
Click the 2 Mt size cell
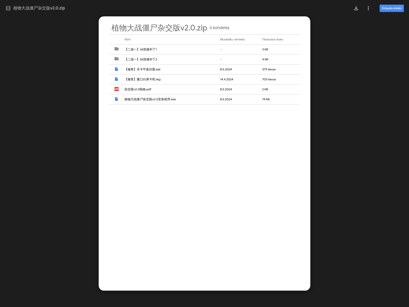tap(265, 89)
